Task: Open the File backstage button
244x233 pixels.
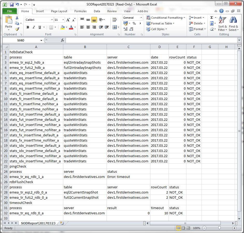Action: (x=10, y=11)
